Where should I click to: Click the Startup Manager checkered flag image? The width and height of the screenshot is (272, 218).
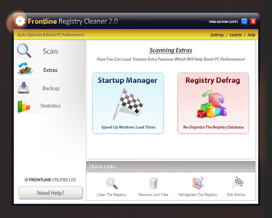[x=128, y=104]
